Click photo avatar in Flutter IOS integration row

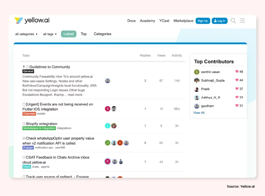[114, 109]
